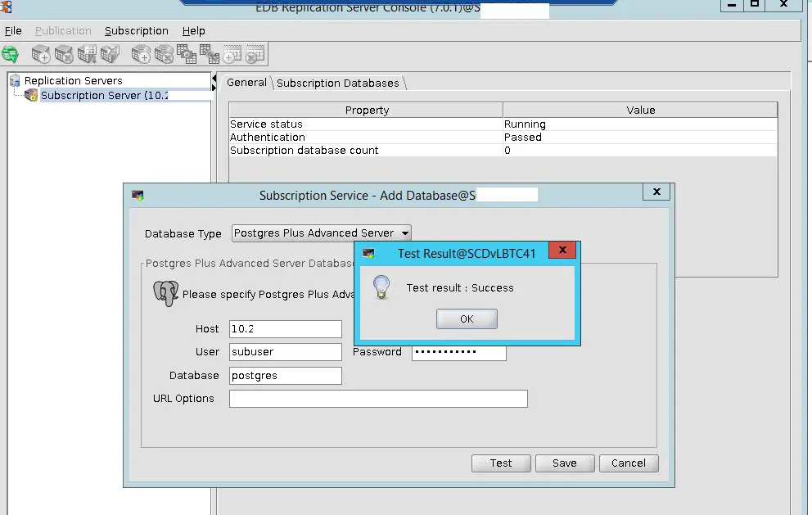Click the Passed value cell
The image size is (812, 515).
(640, 138)
